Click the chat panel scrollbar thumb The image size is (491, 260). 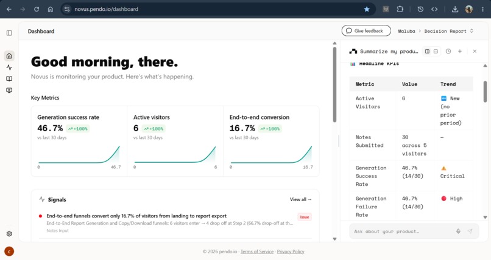tap(485, 92)
